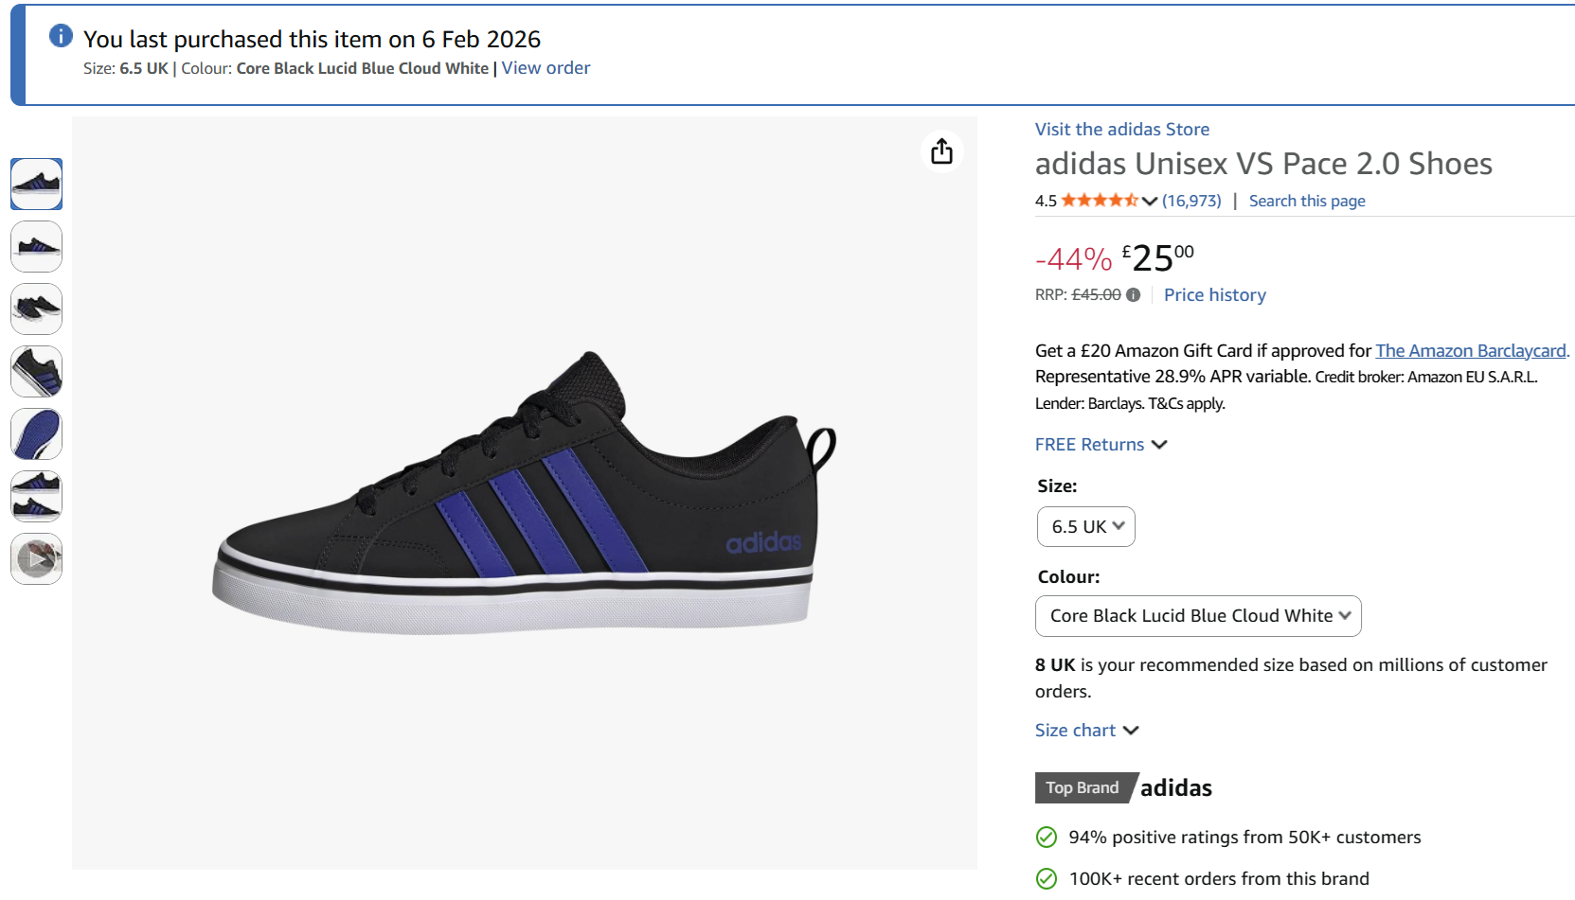Click the Representative 28.9% APR variable text
The image size is (1575, 900).
tap(1172, 377)
